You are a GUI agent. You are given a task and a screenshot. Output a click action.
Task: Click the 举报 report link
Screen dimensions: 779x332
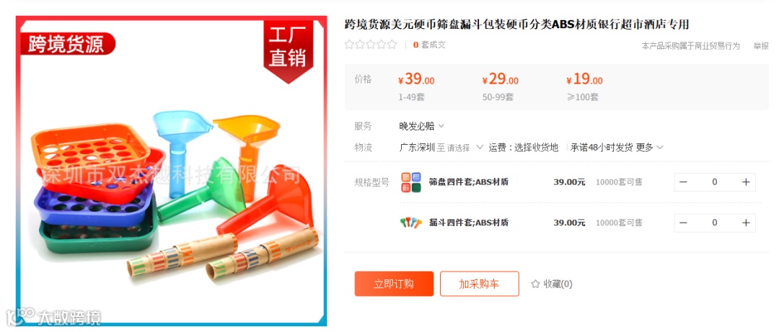[761, 45]
